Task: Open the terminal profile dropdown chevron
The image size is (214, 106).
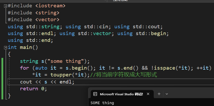Action: (x=167, y=94)
